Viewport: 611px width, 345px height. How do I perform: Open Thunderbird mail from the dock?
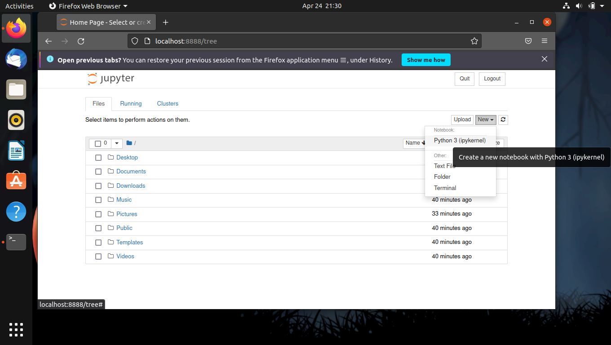(16, 59)
